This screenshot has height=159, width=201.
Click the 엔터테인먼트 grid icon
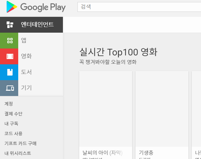click(10, 25)
